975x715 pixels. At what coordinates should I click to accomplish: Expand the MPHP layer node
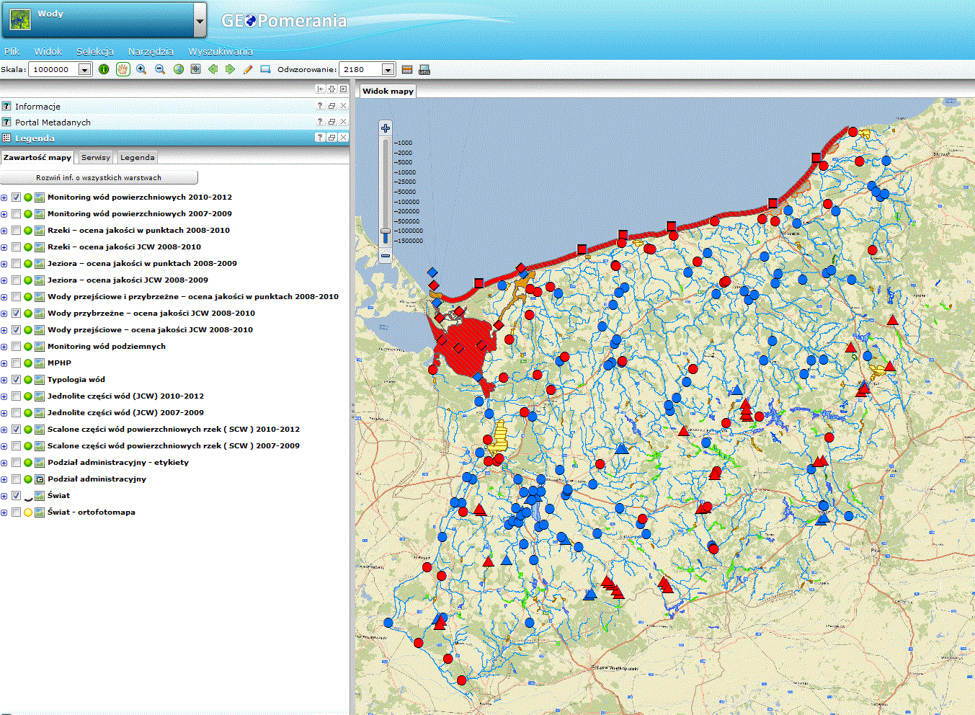point(4,363)
